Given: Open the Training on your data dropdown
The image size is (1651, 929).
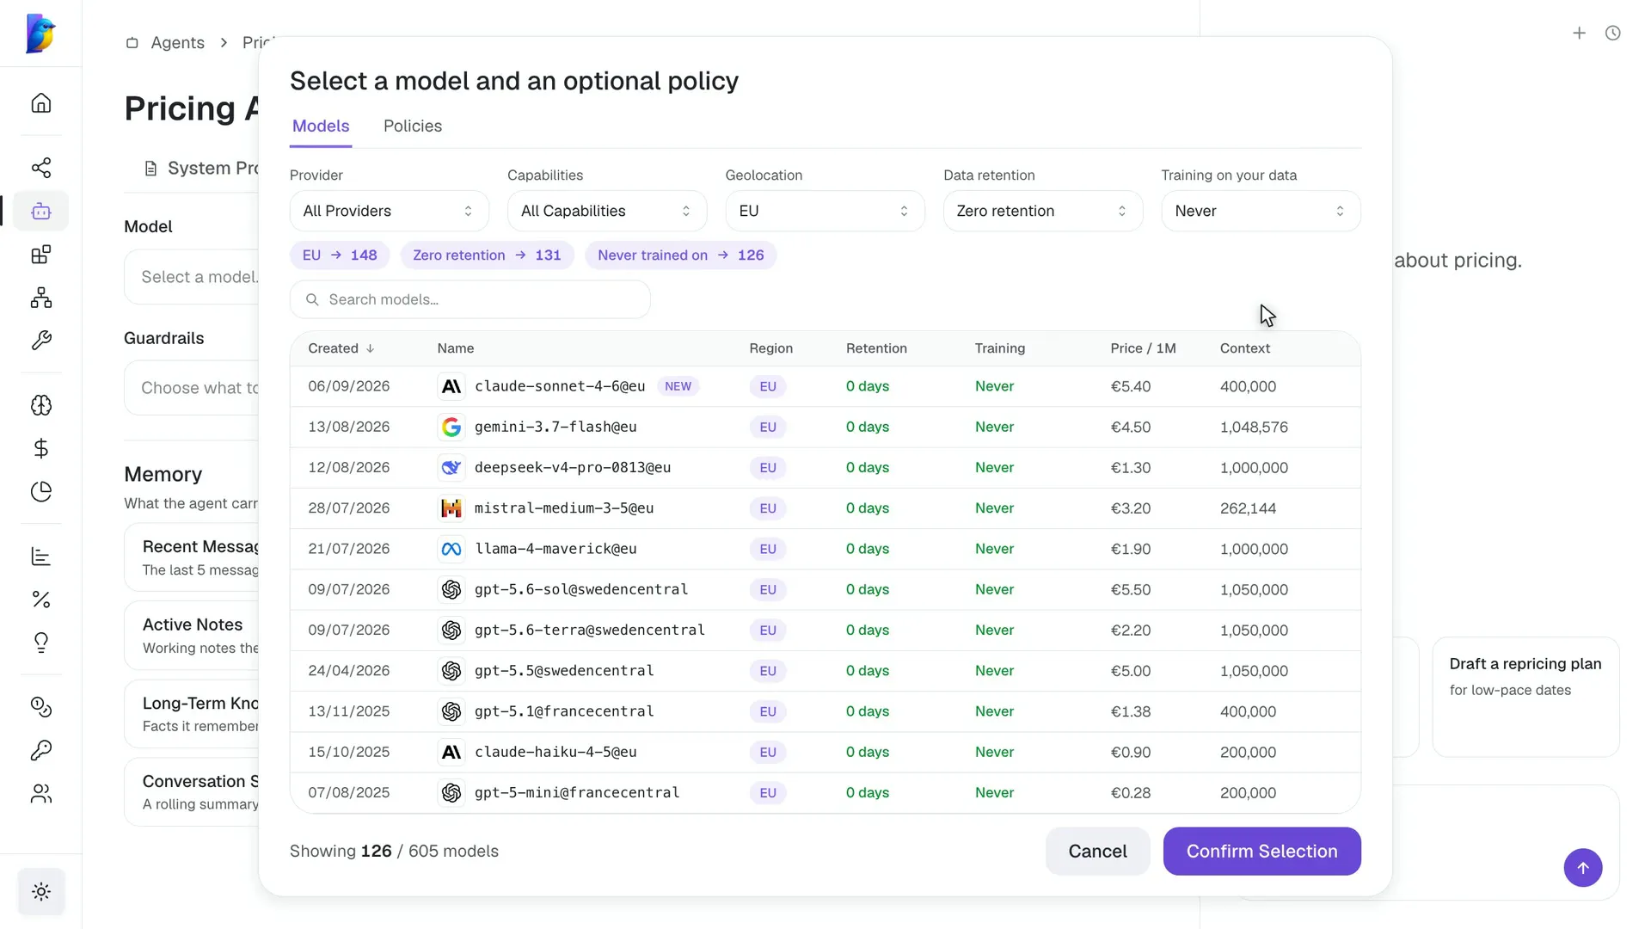Looking at the screenshot, I should click(x=1261, y=211).
